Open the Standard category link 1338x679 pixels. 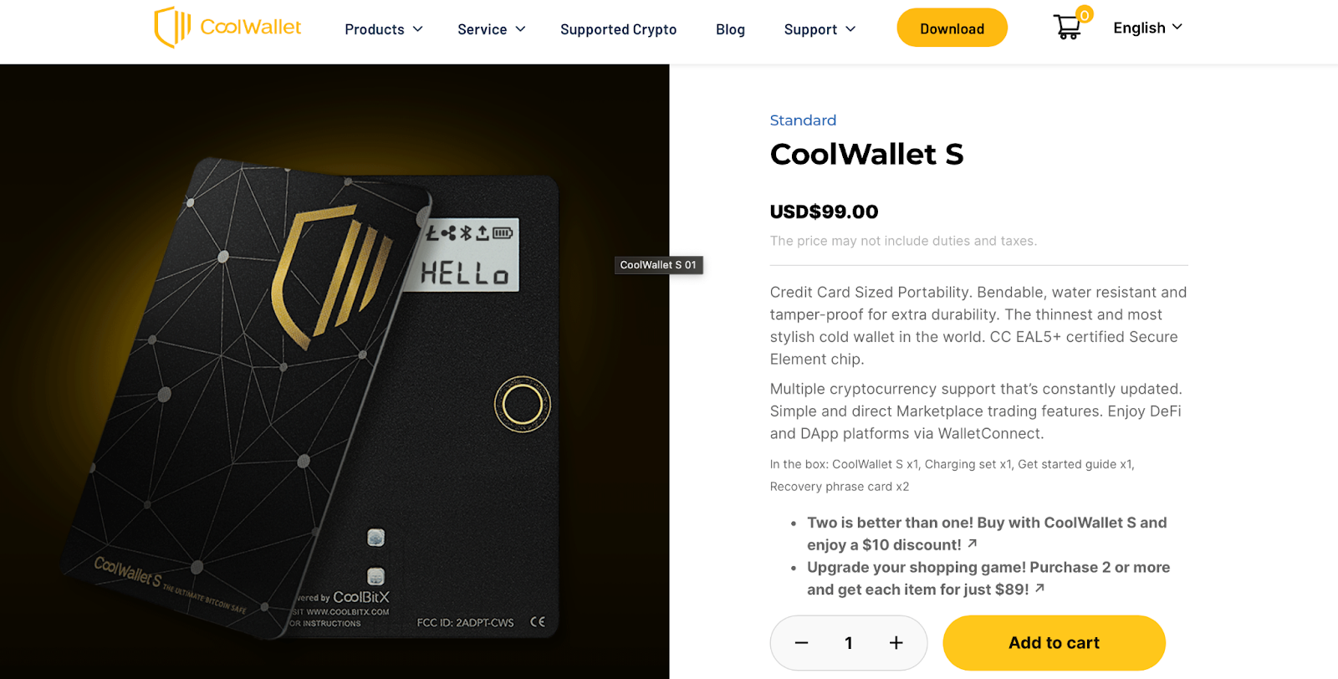click(x=803, y=120)
